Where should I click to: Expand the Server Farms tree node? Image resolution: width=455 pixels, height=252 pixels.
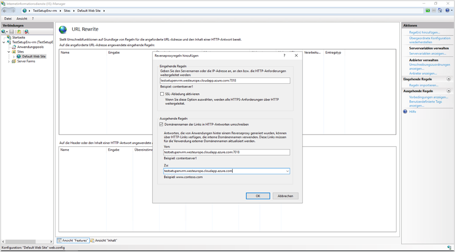click(x=9, y=61)
